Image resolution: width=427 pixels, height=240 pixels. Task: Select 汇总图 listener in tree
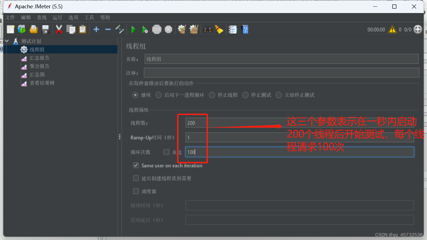click(x=37, y=74)
